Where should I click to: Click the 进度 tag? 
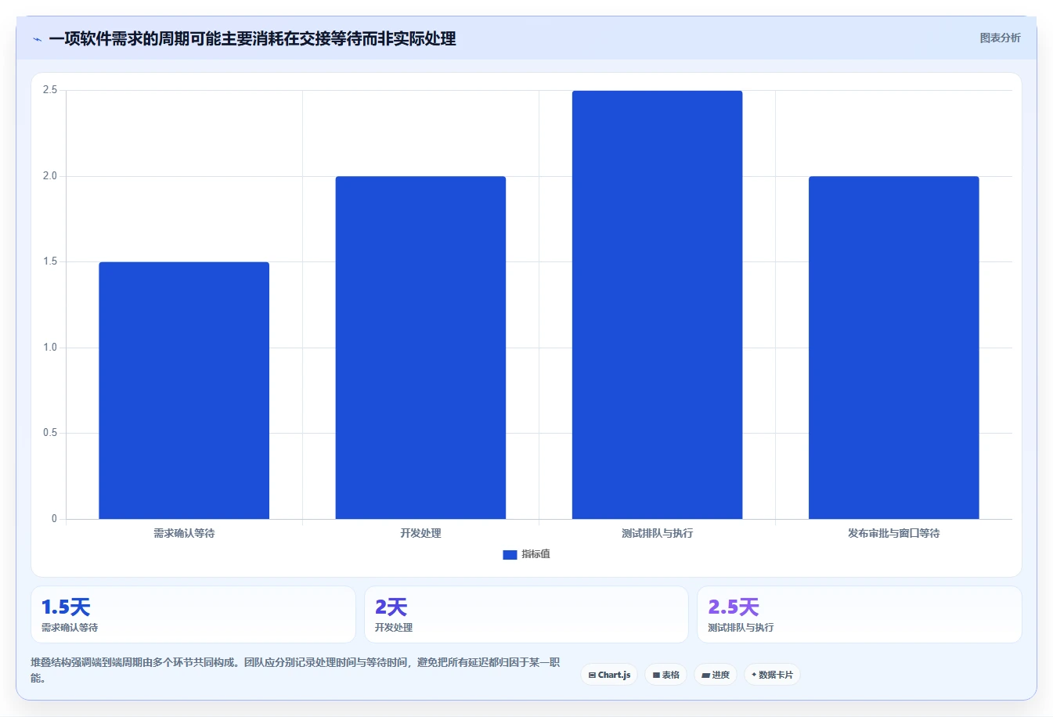[x=716, y=675]
